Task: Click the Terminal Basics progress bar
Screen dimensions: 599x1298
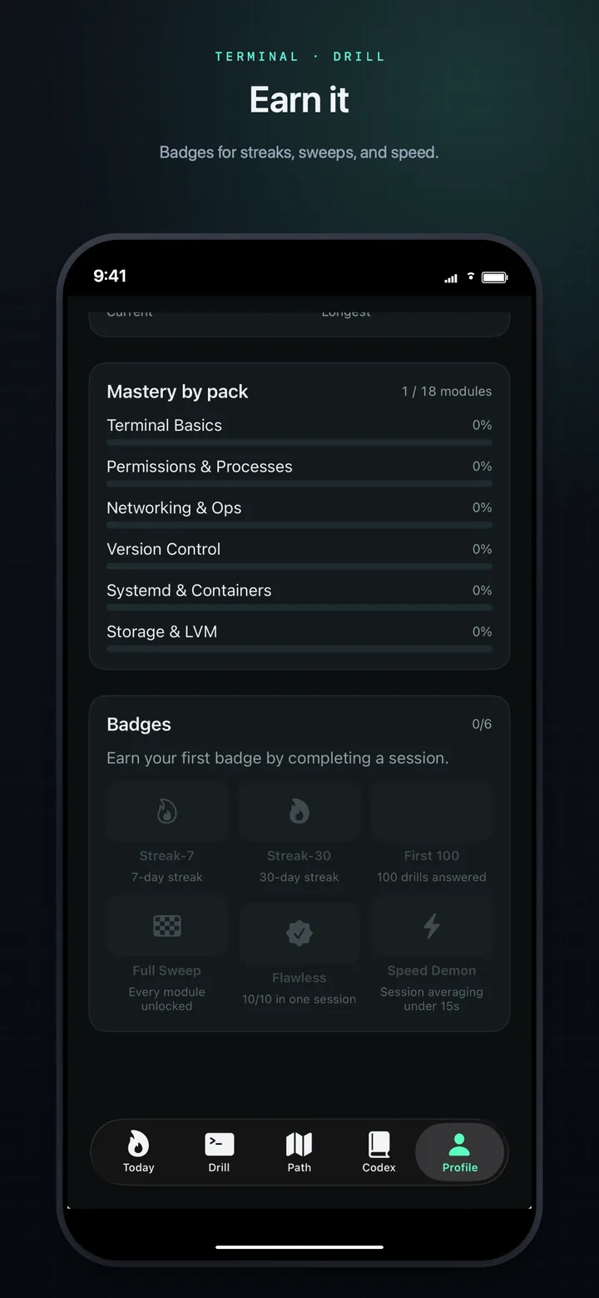Action: point(299,442)
